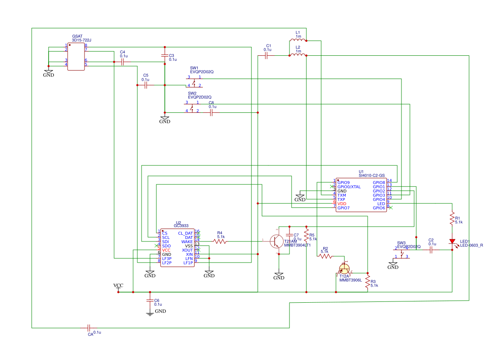Select the T12A MMBT3906L transistor symbol
This screenshot has width=494, height=350.
coord(344,269)
